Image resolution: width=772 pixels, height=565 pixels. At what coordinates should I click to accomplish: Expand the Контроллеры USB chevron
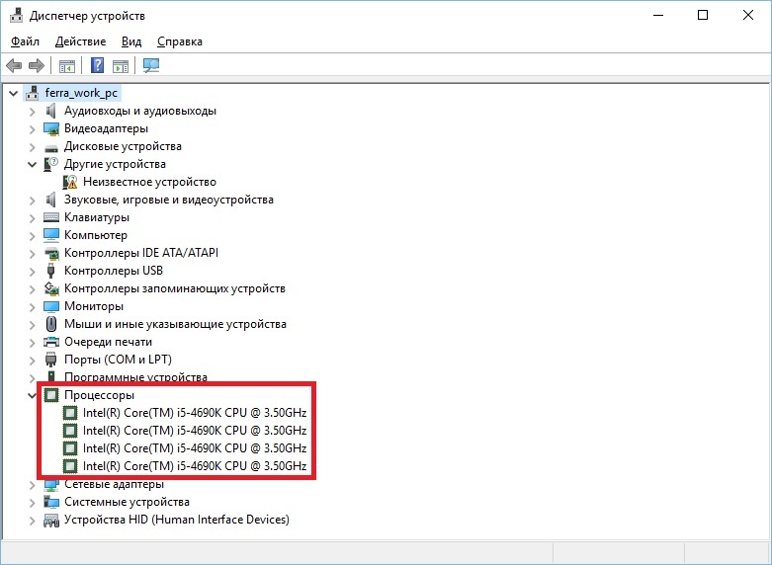pyautogui.click(x=32, y=272)
